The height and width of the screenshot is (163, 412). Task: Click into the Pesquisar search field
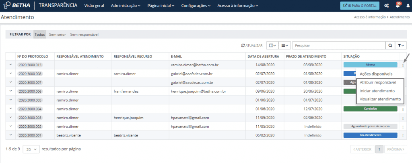[338, 46]
